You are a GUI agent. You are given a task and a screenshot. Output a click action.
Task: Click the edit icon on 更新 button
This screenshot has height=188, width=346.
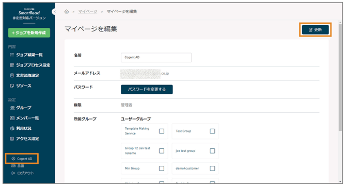(310, 30)
